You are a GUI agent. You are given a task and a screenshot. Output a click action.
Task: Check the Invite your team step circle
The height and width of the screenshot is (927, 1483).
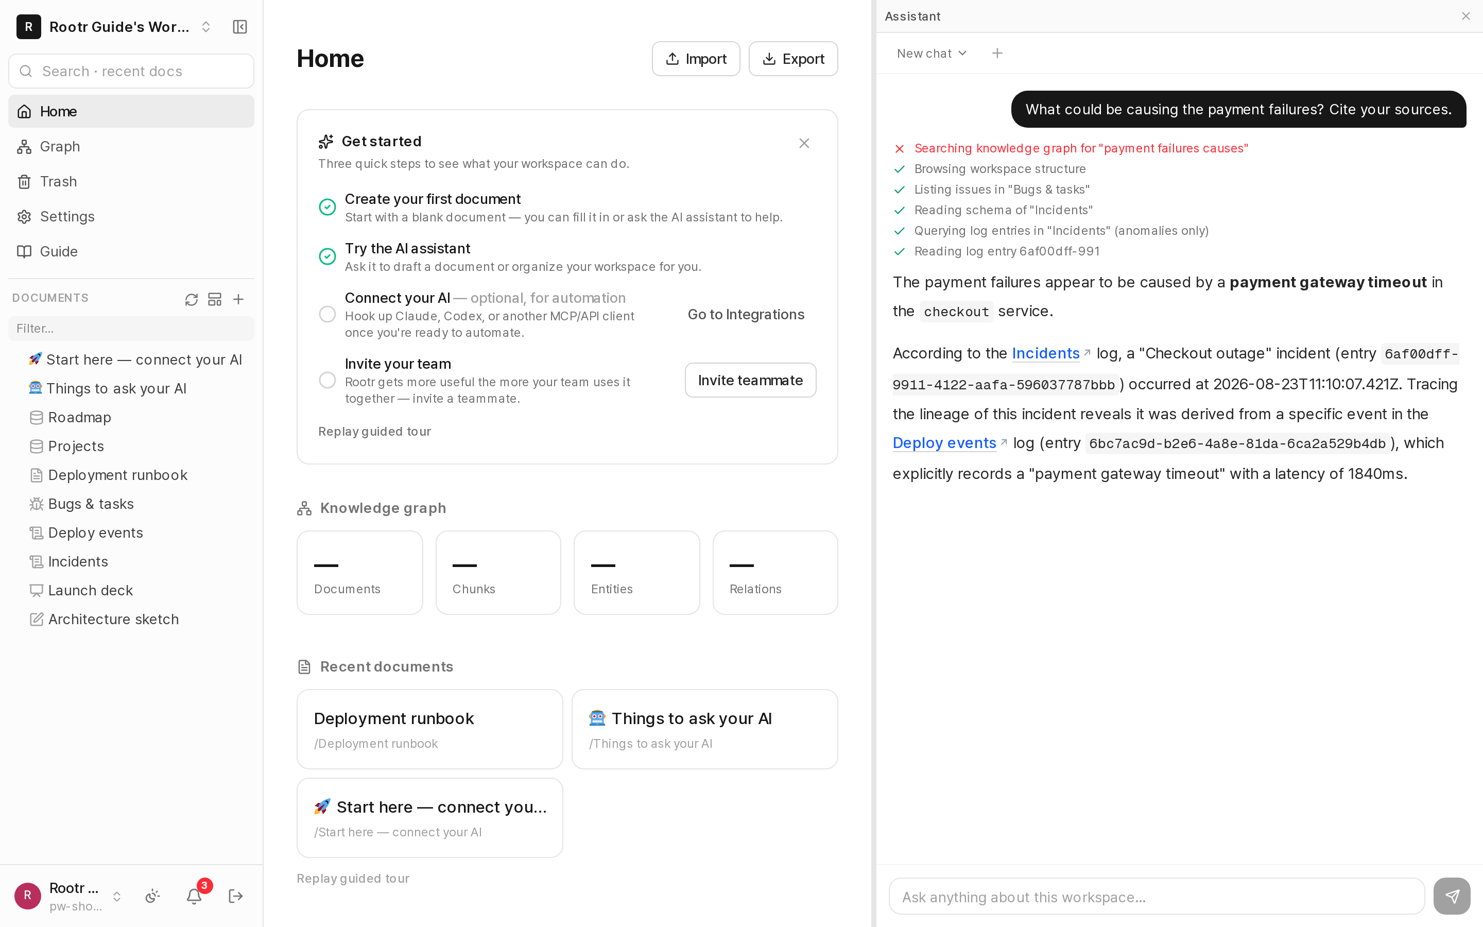327,380
